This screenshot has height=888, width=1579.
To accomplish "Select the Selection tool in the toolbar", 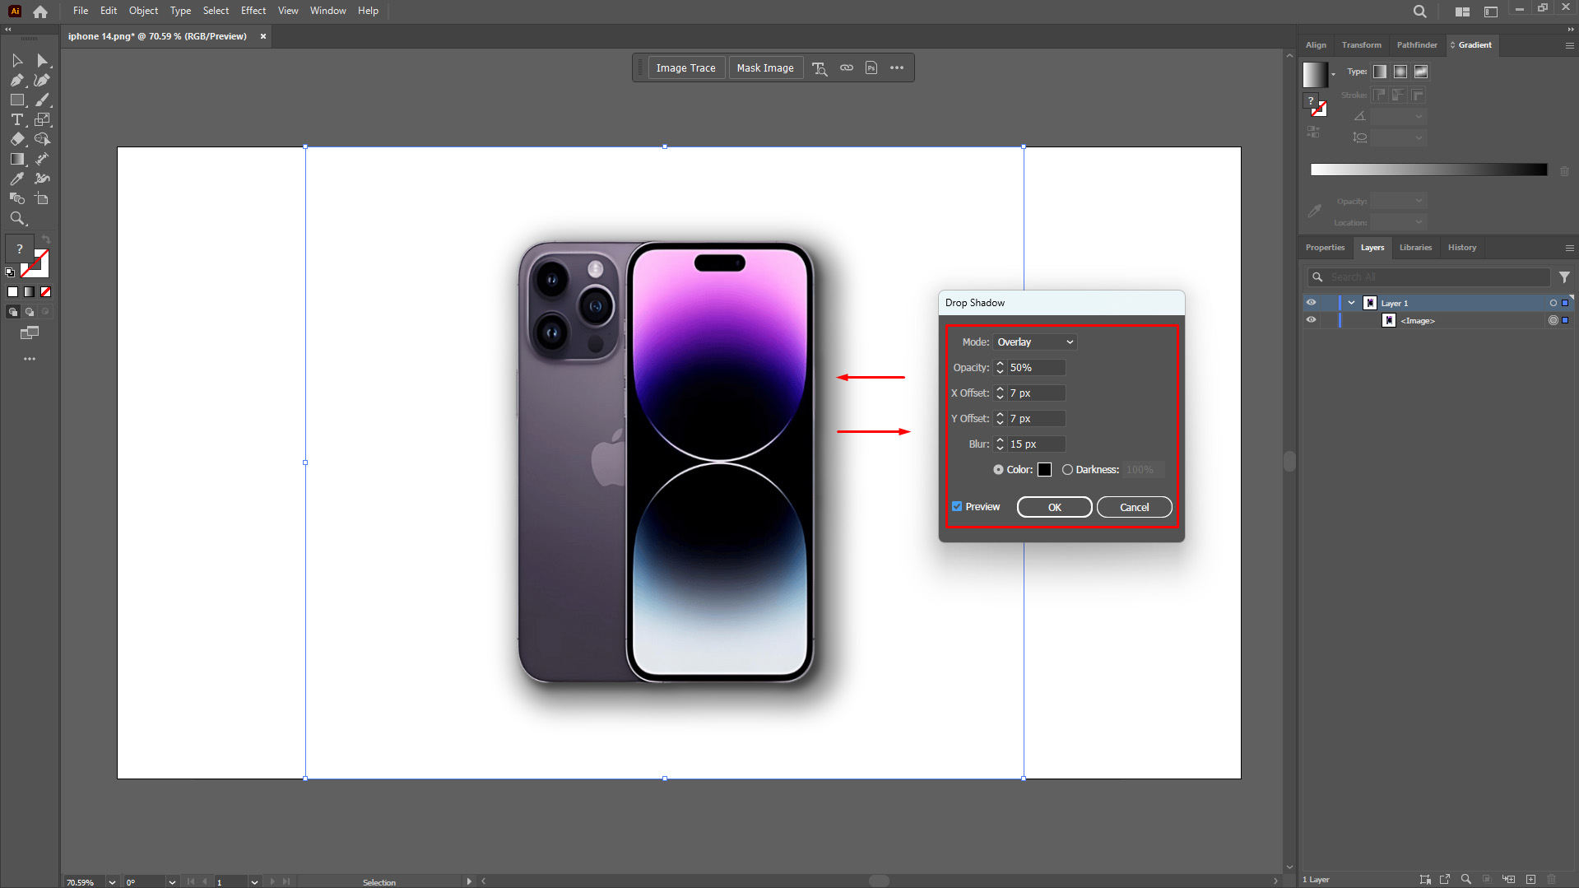I will (x=16, y=61).
